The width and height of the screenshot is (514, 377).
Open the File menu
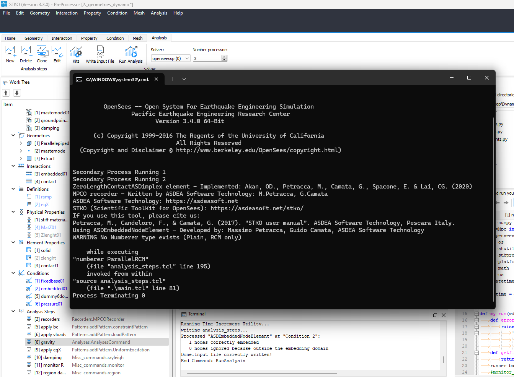7,13
